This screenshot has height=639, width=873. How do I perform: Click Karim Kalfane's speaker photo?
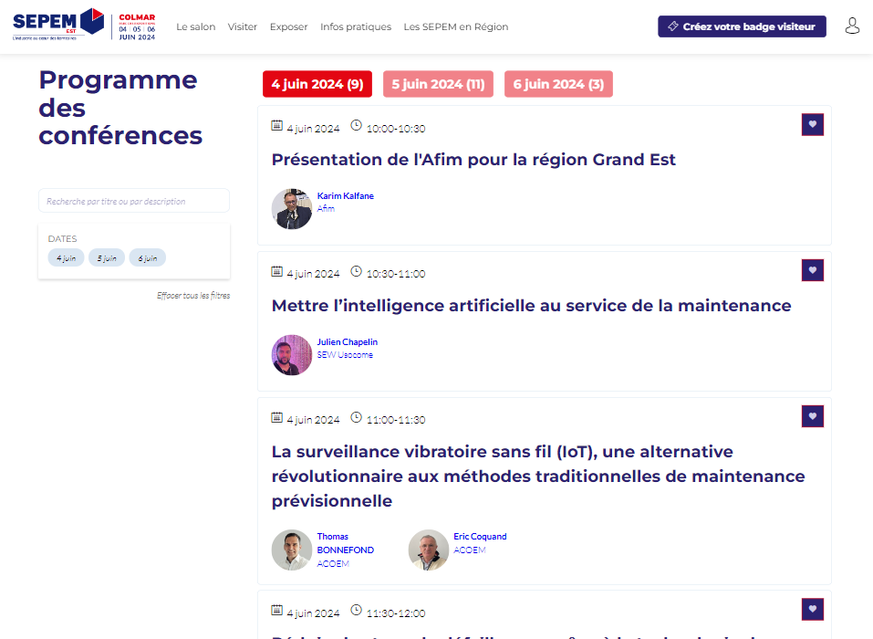292,209
